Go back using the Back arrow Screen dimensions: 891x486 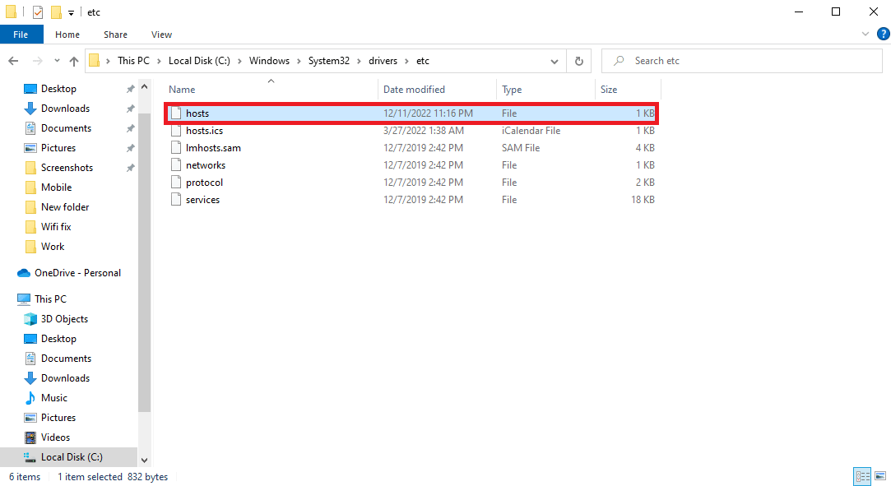(x=14, y=61)
